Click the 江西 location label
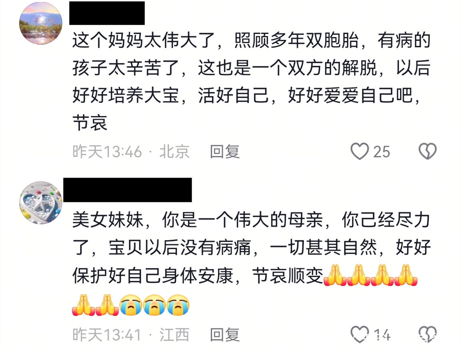 coord(174,334)
